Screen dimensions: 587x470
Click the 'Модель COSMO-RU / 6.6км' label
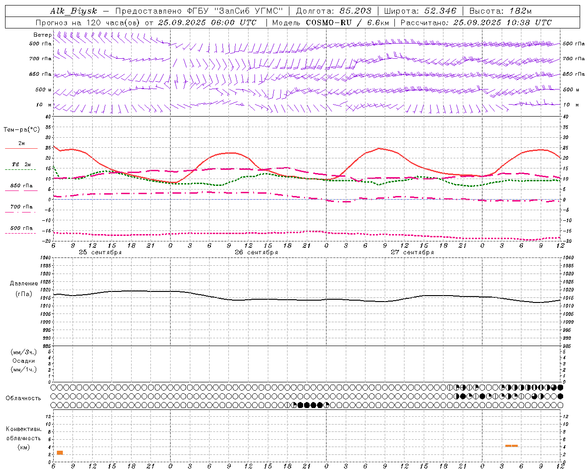pos(330,22)
